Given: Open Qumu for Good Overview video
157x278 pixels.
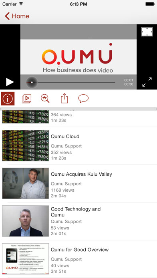Looking at the screenshot, I should click(x=80, y=250).
